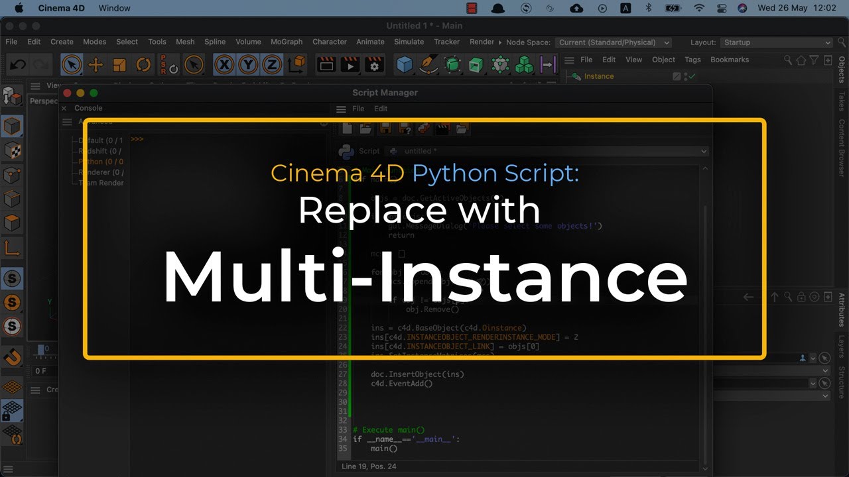
Task: Click Instance object layer swatch
Action: (677, 77)
